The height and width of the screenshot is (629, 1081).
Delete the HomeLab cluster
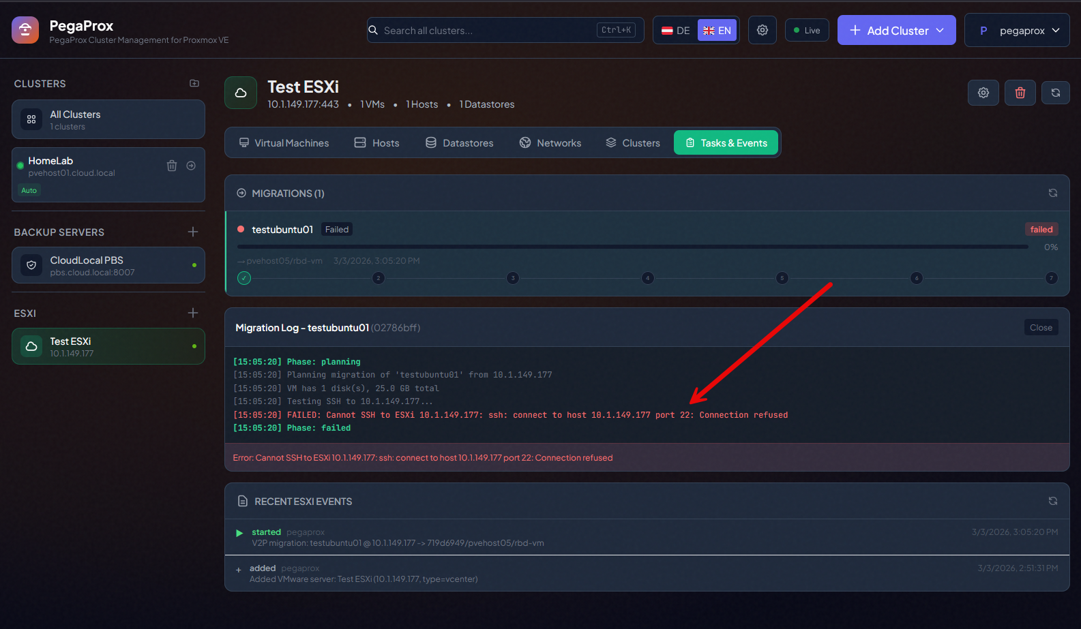[172, 166]
